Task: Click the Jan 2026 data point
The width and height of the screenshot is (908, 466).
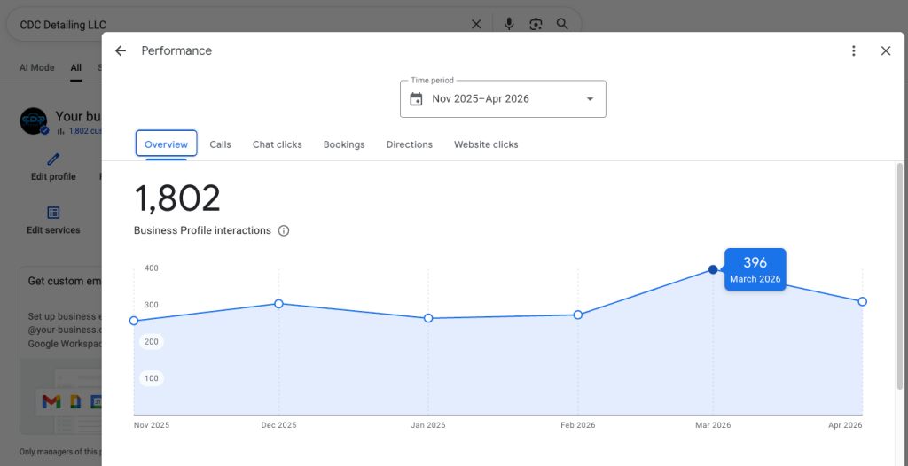Action: click(428, 318)
